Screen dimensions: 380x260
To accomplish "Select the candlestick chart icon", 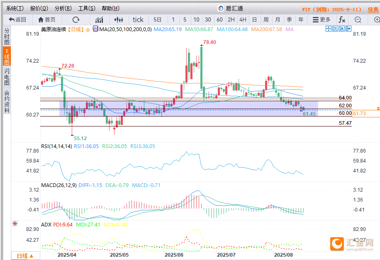I will point(119,19).
